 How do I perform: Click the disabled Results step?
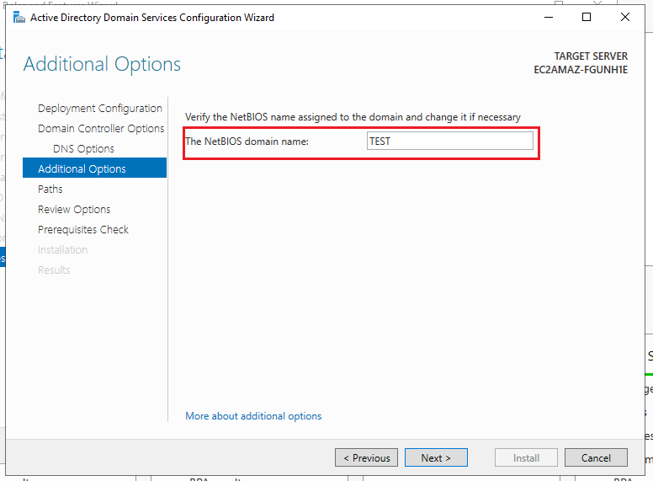pos(54,270)
